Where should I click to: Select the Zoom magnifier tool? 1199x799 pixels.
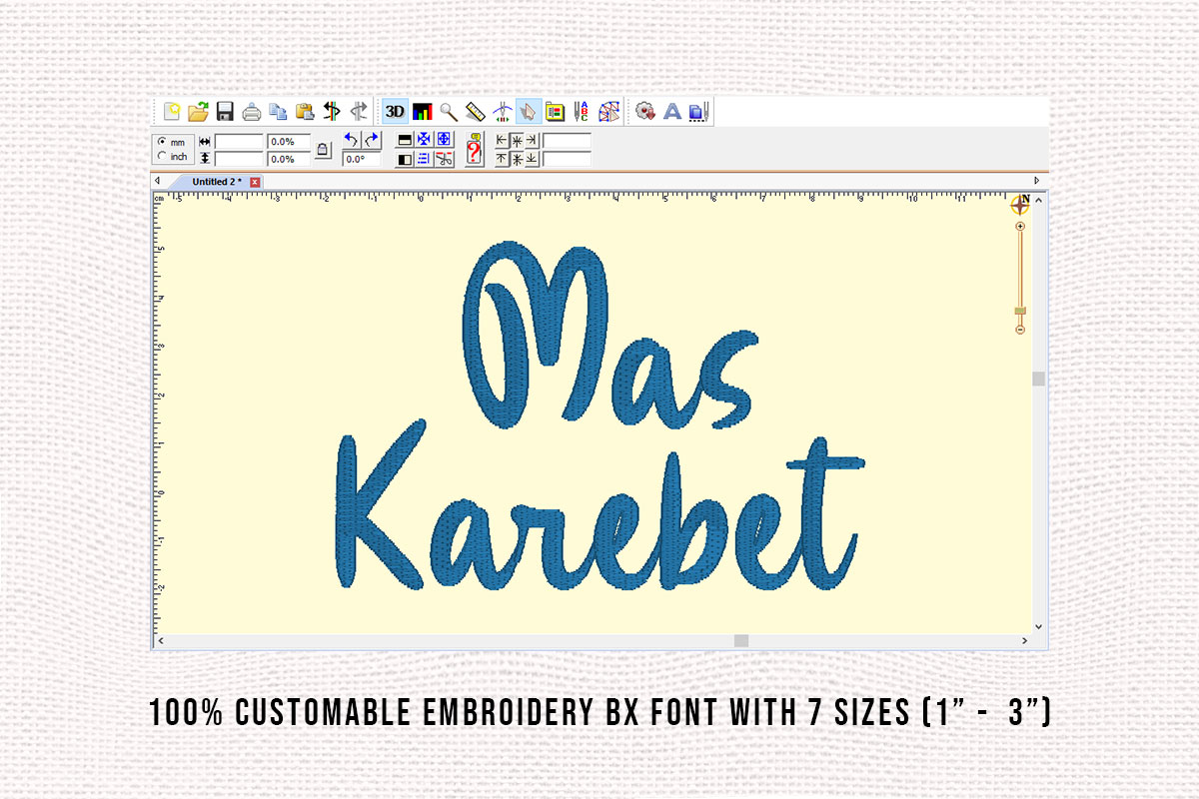coord(447,112)
